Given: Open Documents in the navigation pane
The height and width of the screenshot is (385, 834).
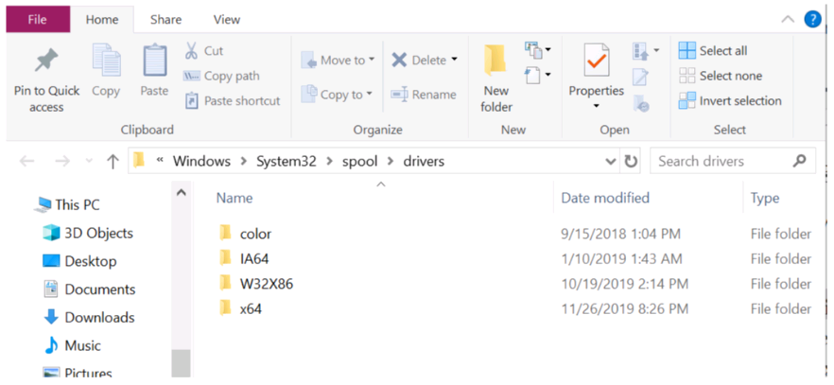Looking at the screenshot, I should tap(89, 289).
